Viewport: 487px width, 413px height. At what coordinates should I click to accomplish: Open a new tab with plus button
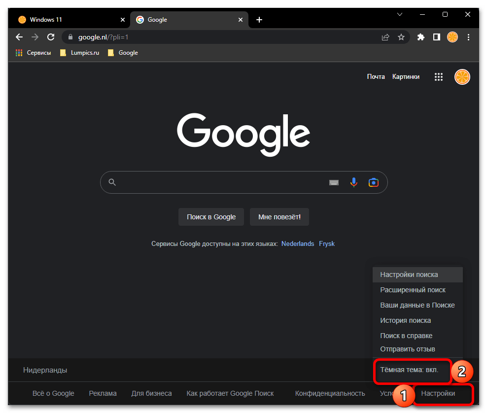pyautogui.click(x=259, y=20)
